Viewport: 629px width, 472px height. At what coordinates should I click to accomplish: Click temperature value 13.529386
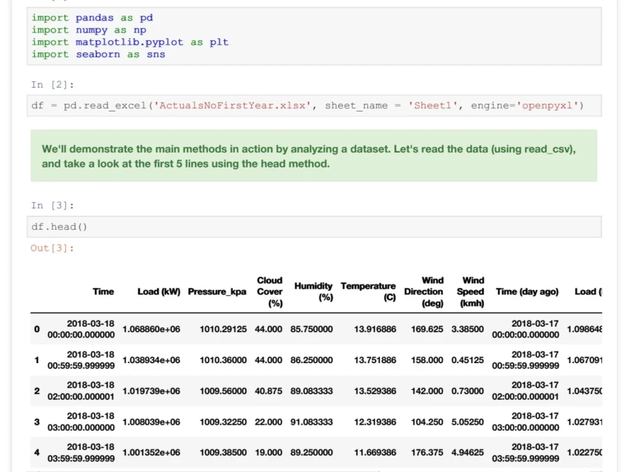375,391
